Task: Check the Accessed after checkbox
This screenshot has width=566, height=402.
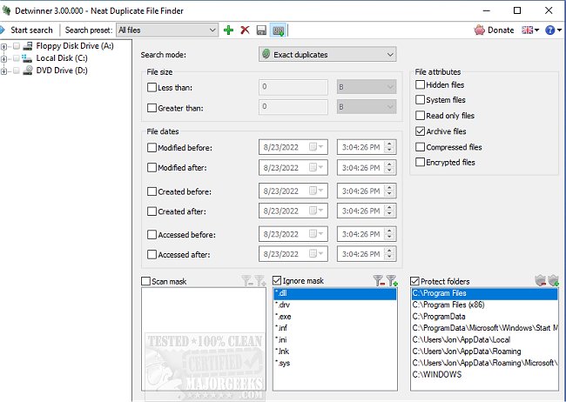Action: click(152, 254)
